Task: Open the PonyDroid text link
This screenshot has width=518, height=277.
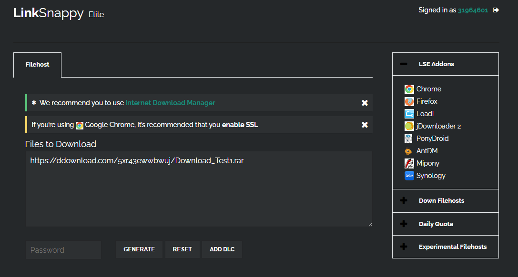Action: tap(432, 138)
